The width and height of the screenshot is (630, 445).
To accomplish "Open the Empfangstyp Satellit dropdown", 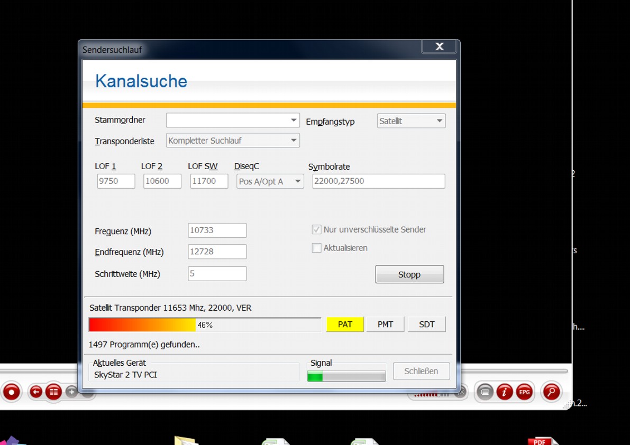I will [x=439, y=121].
